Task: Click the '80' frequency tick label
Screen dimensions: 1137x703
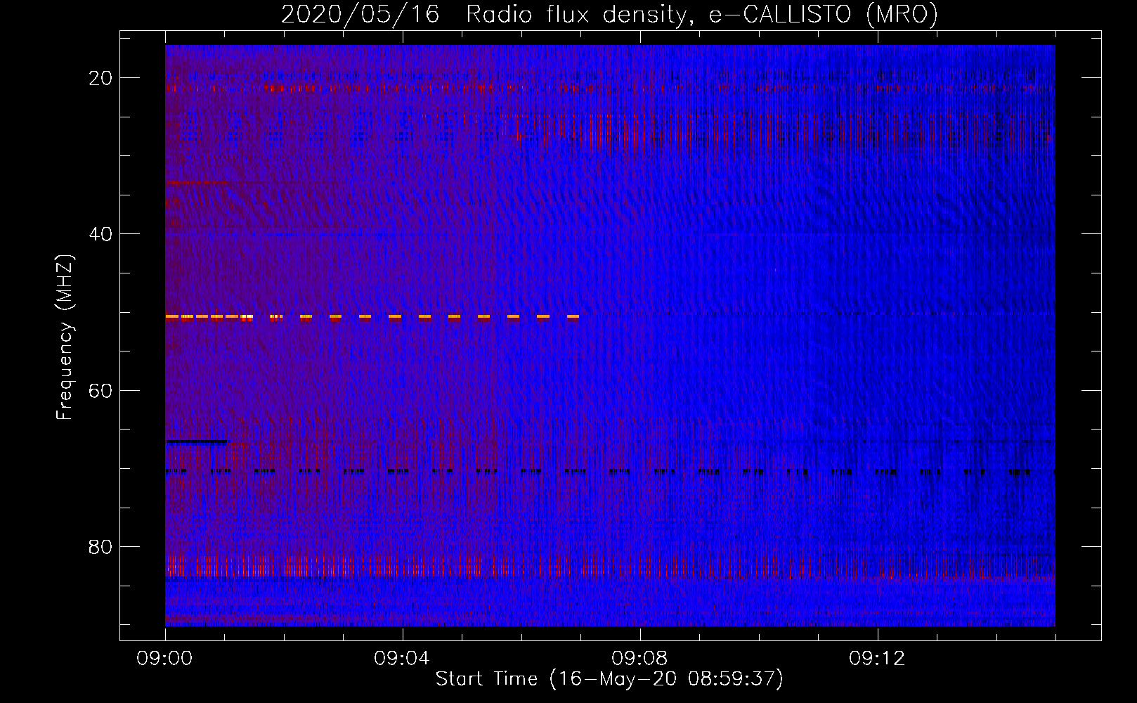Action: click(x=100, y=546)
